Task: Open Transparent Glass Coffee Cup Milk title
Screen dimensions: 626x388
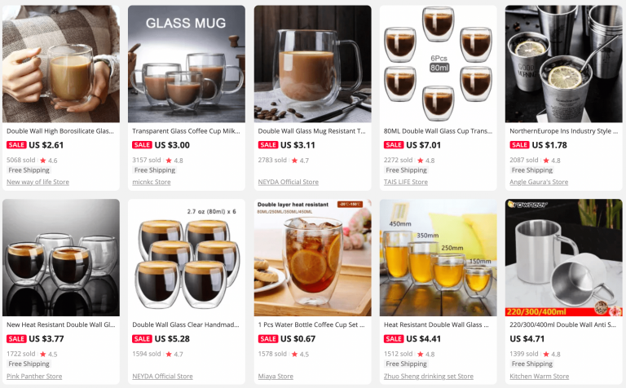Action: pos(186,131)
